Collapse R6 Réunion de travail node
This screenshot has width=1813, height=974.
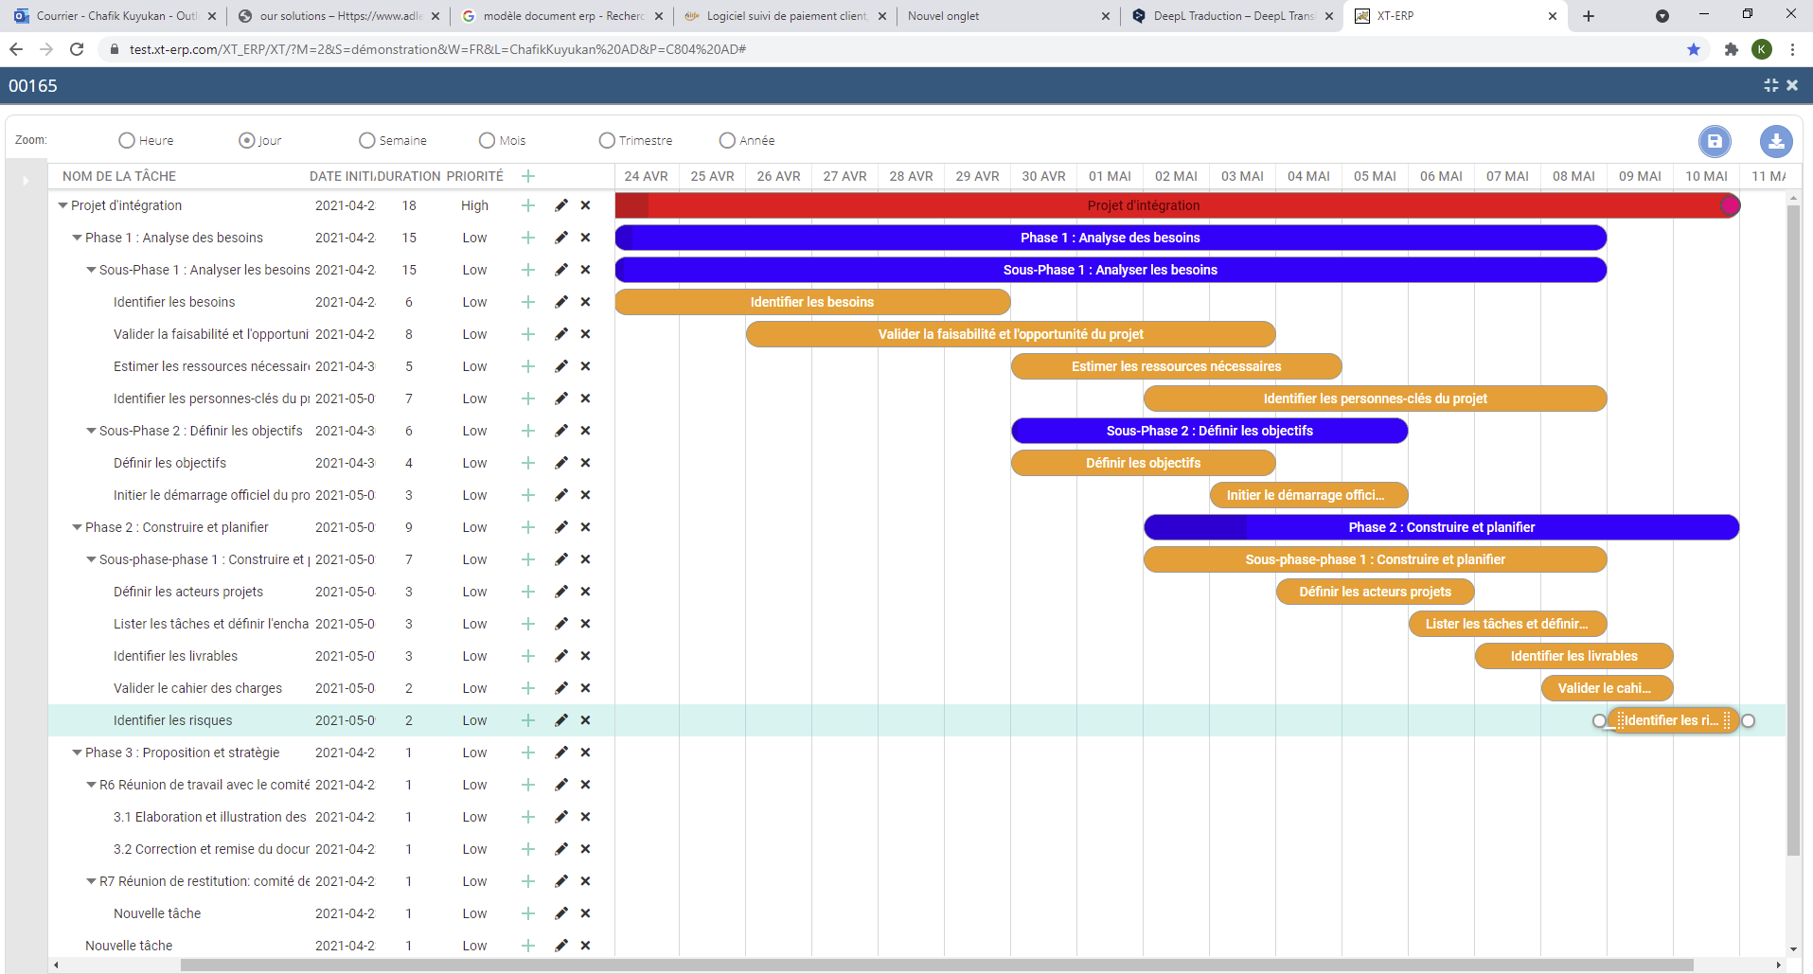click(91, 785)
